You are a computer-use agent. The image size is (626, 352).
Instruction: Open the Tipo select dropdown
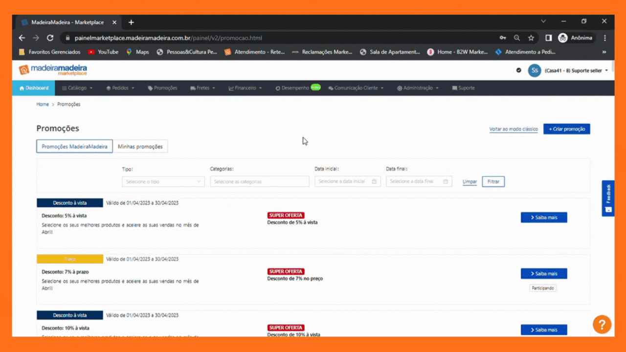163,181
